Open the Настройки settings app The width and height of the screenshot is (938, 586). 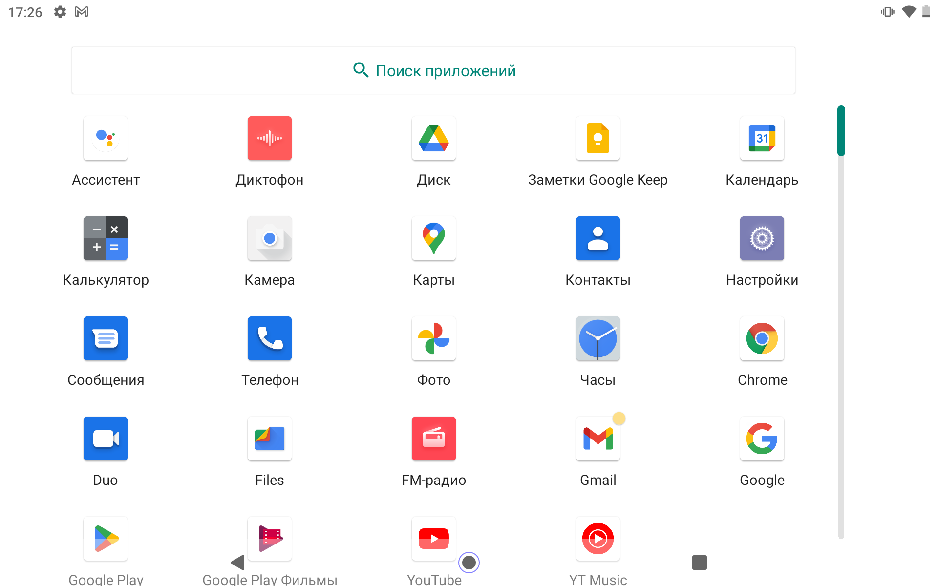pyautogui.click(x=762, y=239)
